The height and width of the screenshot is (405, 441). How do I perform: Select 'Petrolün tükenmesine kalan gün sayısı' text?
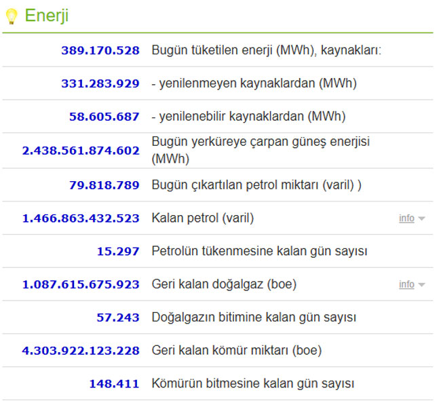(259, 251)
